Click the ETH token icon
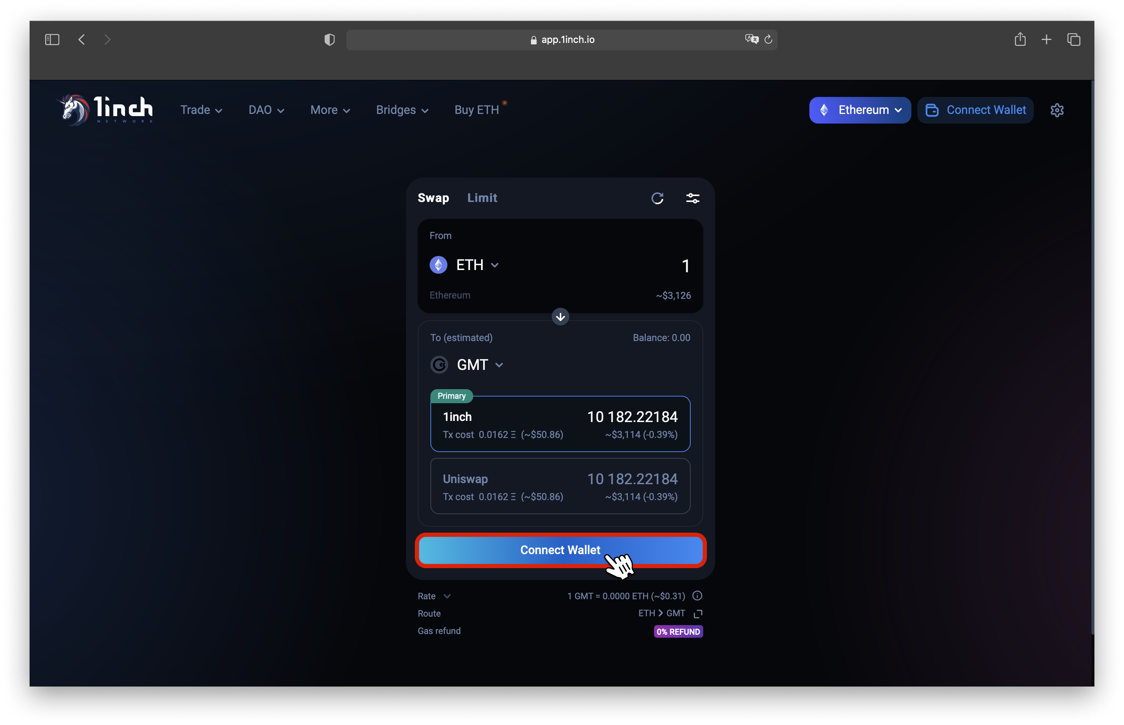This screenshot has width=1124, height=725. (x=438, y=265)
